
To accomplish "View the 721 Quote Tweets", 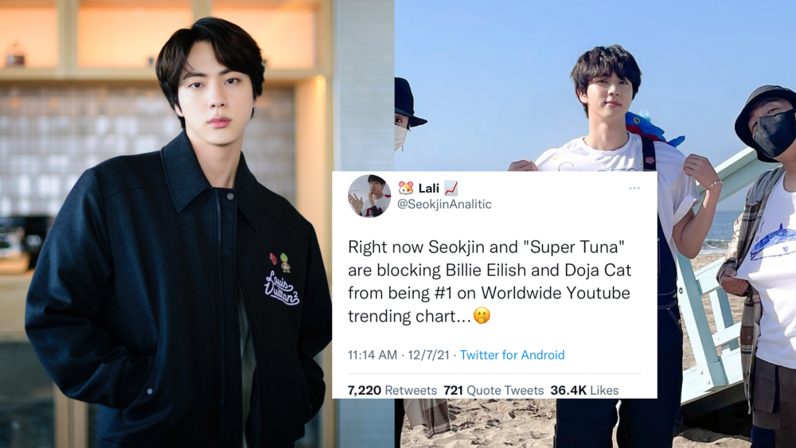I will coord(494,390).
